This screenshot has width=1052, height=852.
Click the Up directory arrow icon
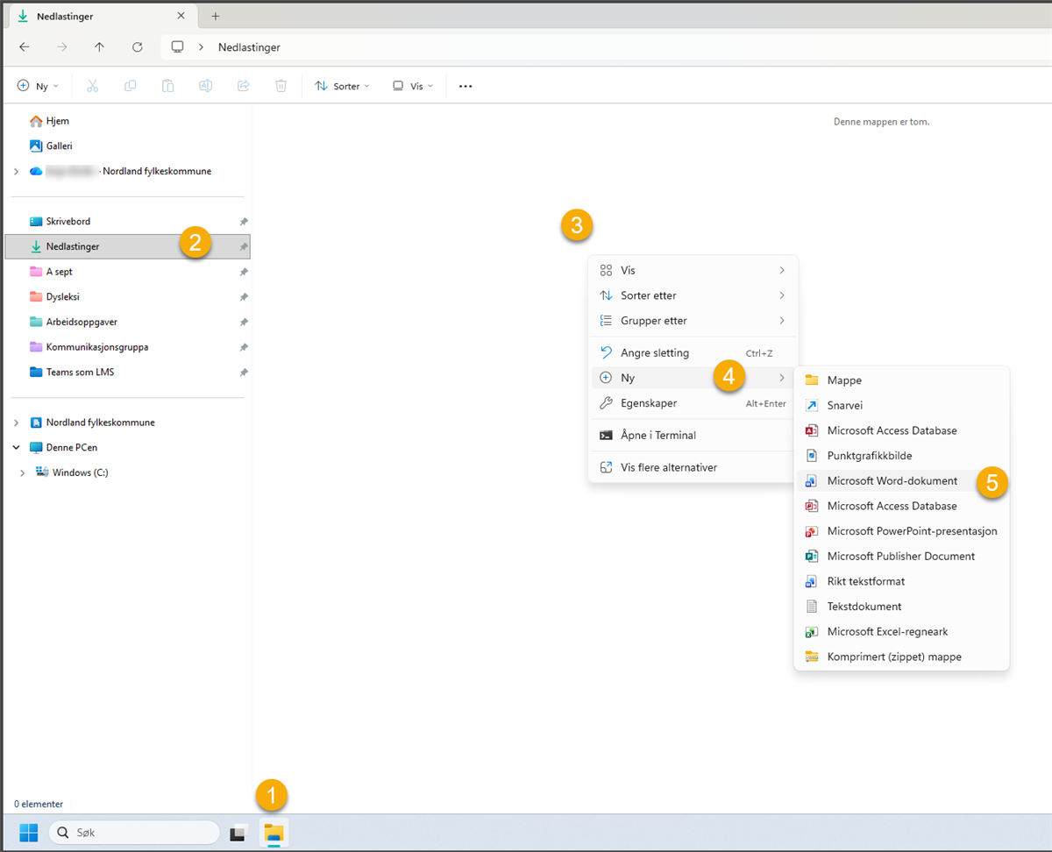tap(99, 47)
